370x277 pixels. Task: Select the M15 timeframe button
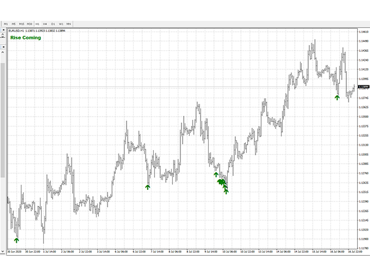[x=21, y=24]
